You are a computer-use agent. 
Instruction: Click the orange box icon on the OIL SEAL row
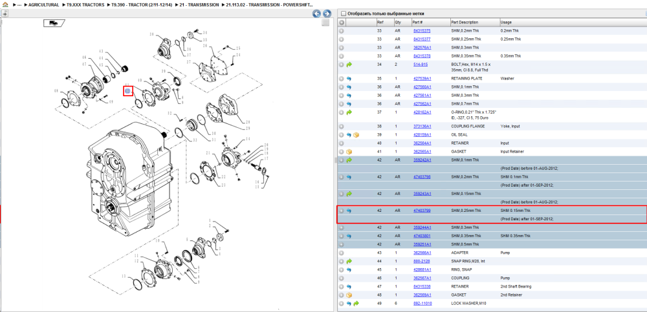356,135
